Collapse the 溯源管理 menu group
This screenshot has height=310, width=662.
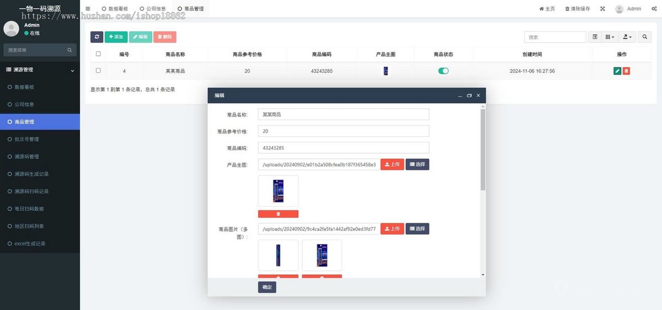(x=40, y=70)
